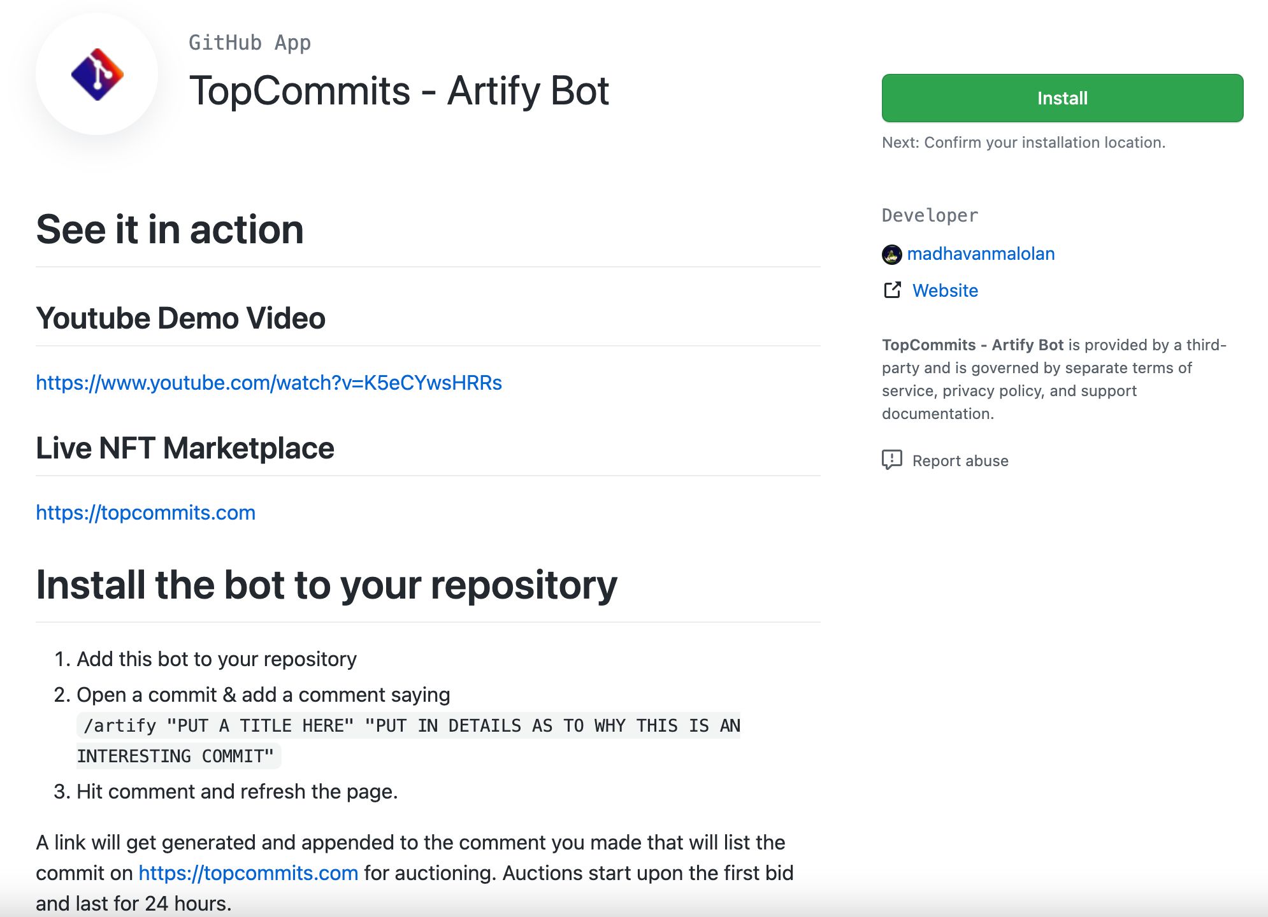
Task: Click step three Hit comment and refresh the page
Action: [237, 792]
